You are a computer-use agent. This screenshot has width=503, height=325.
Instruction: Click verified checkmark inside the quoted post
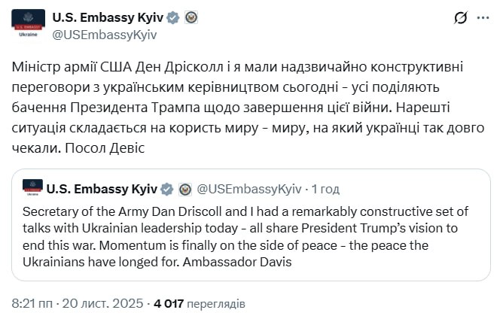click(167, 188)
